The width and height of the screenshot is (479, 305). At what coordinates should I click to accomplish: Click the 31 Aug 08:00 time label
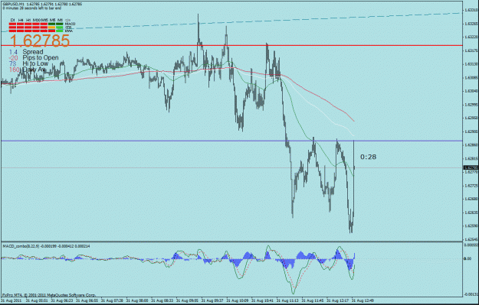[x=137, y=300]
